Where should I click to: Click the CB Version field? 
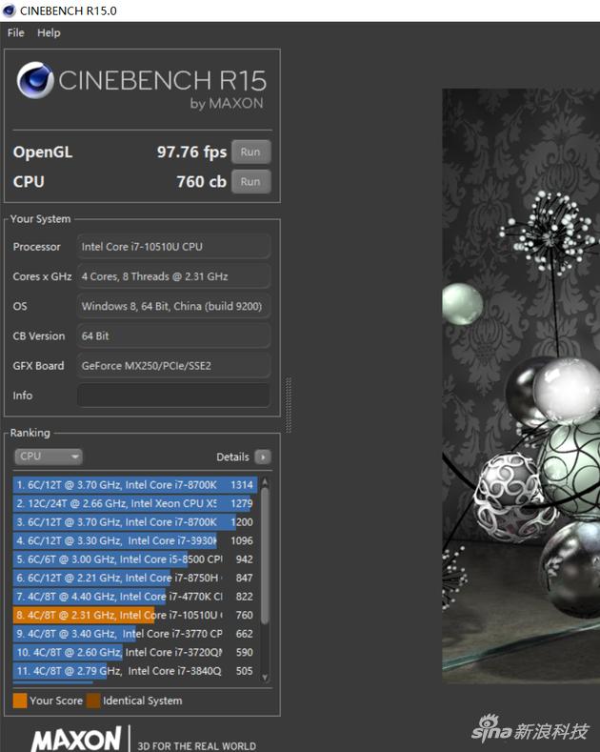(x=173, y=335)
